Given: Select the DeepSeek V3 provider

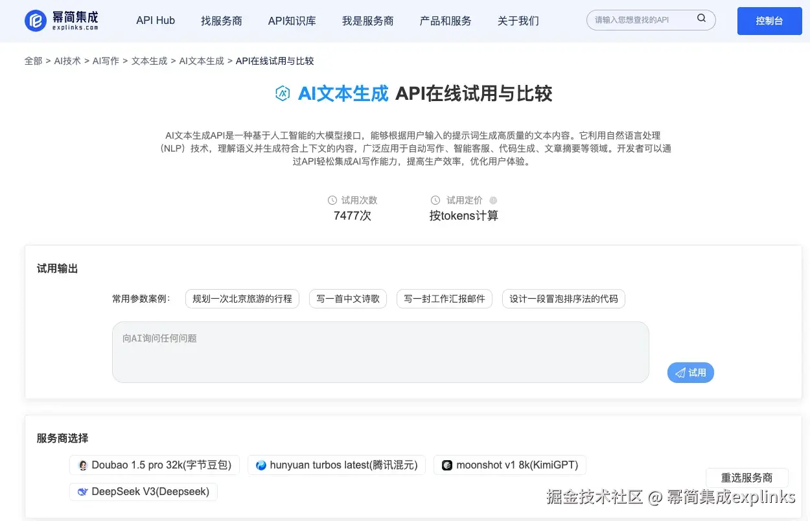Looking at the screenshot, I should [x=143, y=492].
